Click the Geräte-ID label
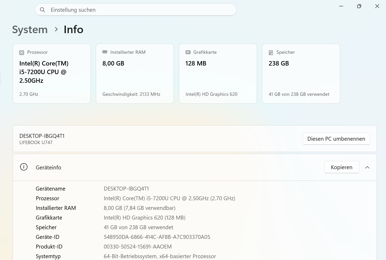The width and height of the screenshot is (386, 260). [x=48, y=237]
